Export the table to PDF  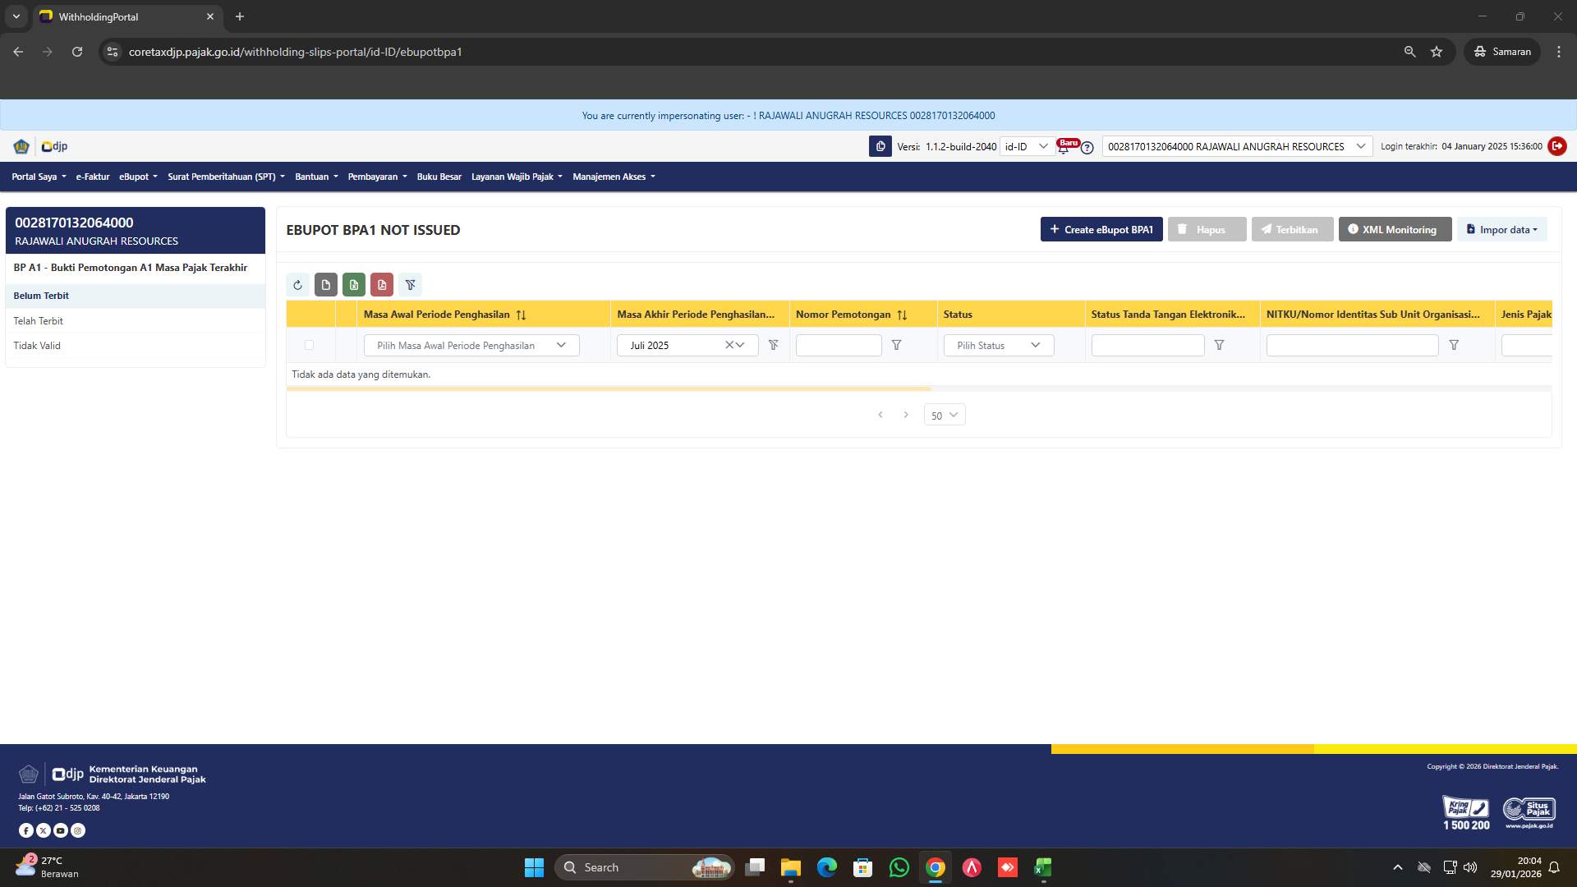pos(382,285)
